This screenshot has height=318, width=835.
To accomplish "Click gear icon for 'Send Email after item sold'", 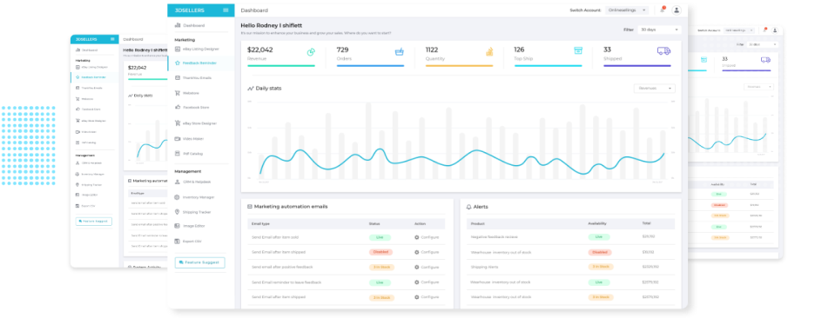I will [417, 237].
